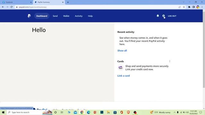Open the Cards section three-dot menu
The height and width of the screenshot is (115, 205).
(169, 61)
